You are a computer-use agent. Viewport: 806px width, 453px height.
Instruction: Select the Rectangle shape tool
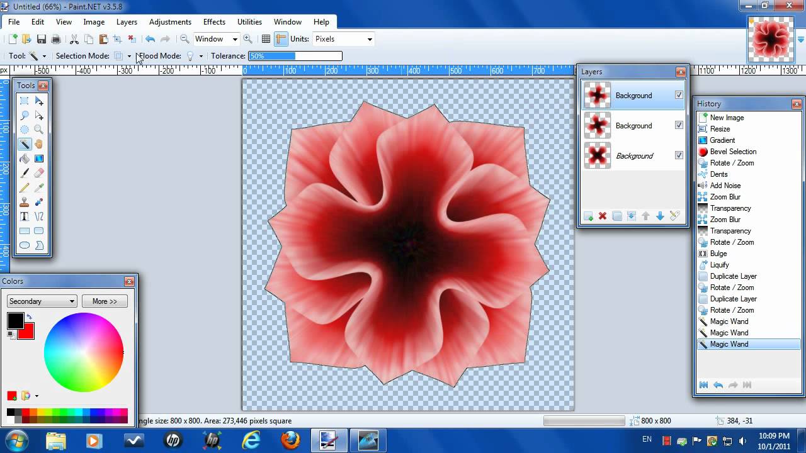[25, 231]
